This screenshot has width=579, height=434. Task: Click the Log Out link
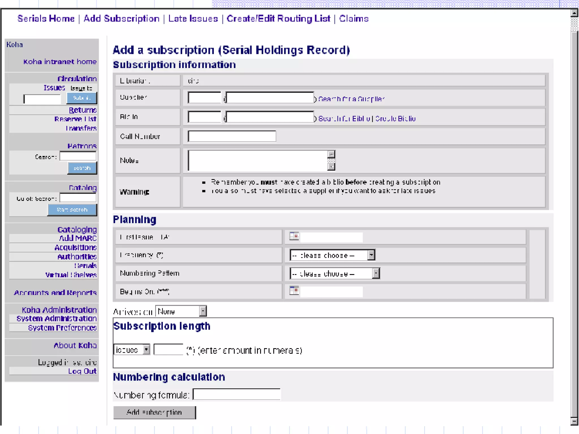point(82,371)
